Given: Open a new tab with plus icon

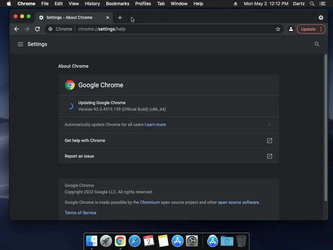Looking at the screenshot, I should point(120,18).
